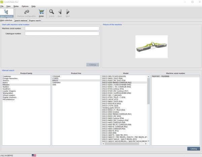The height and width of the screenshot is (157, 202).
Task: Click the disabled Catalog button in serial section
Action: (x=93, y=65)
